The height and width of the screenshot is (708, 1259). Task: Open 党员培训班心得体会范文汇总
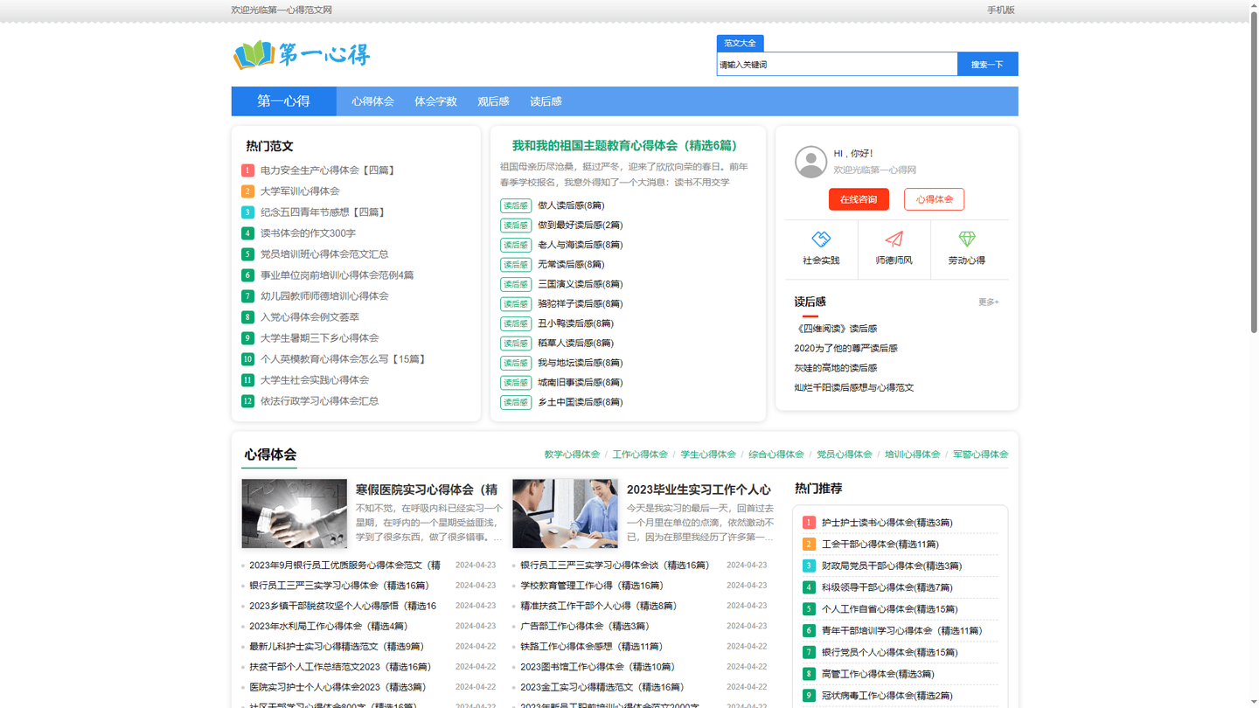324,254
